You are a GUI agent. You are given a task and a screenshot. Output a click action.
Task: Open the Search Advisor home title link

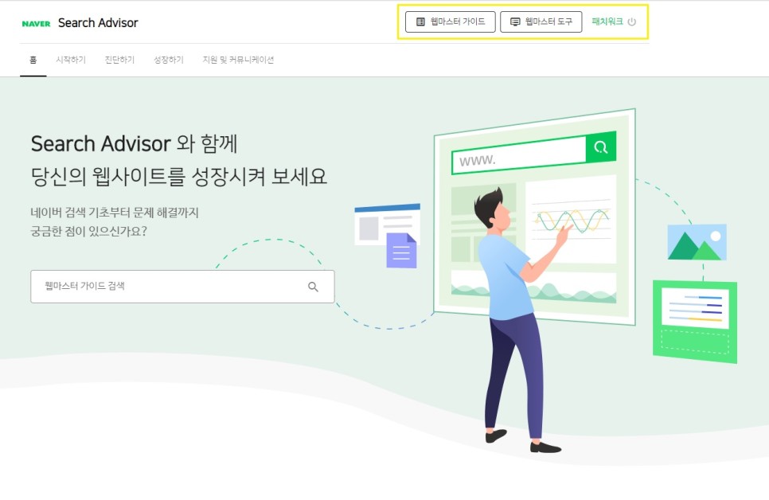(x=98, y=22)
